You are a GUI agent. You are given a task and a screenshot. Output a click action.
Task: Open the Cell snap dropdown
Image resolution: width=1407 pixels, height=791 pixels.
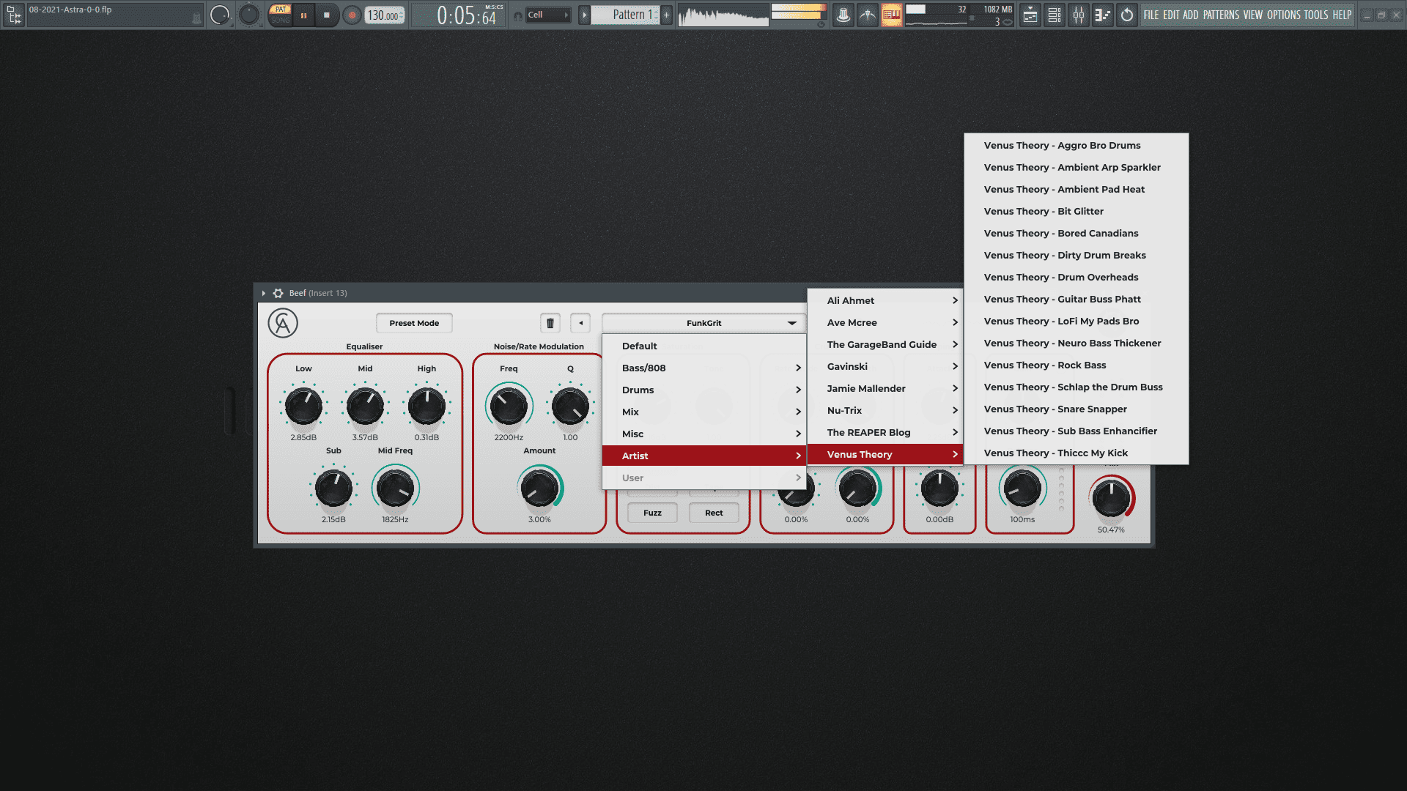[x=548, y=15]
